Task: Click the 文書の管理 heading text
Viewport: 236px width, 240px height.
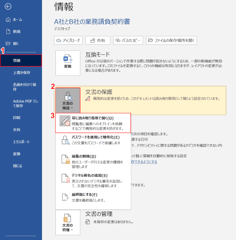Action: [99, 214]
